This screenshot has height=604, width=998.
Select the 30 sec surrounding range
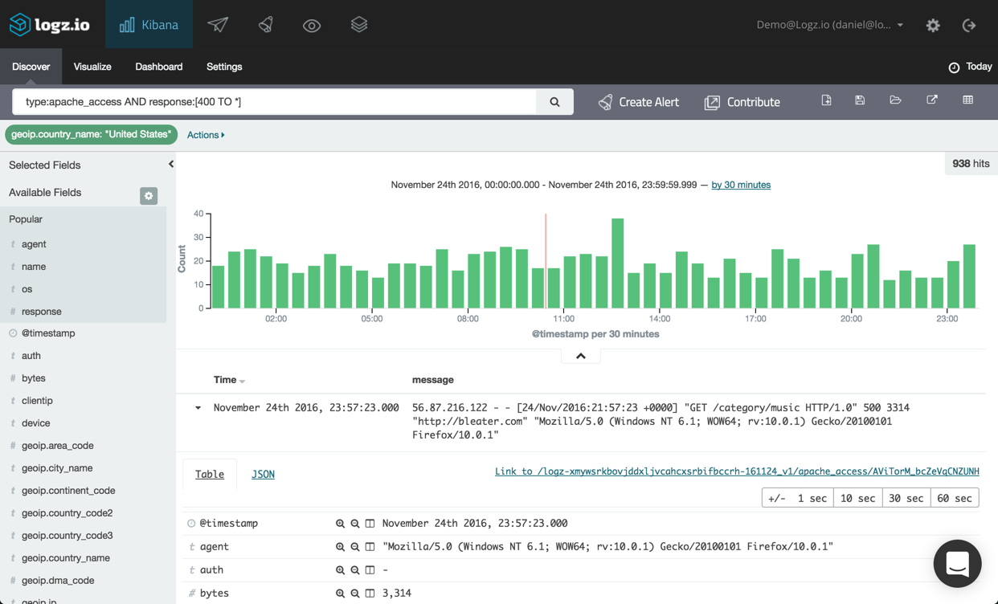[906, 498]
